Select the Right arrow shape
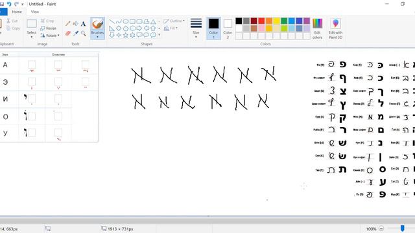This screenshot has height=233, width=415. [139, 28]
